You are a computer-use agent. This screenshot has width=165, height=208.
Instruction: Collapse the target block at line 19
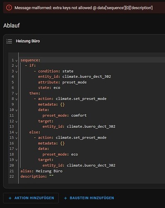[x=17, y=160]
